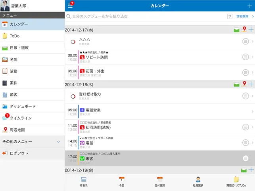Open the hamburger menu with notification badge

(71, 6)
